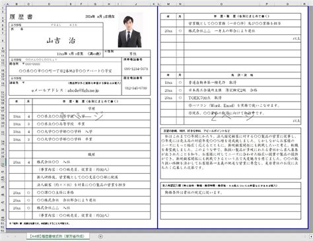The width and height of the screenshot is (313, 241).
Task: Select column D header
Action: pos(49,4)
